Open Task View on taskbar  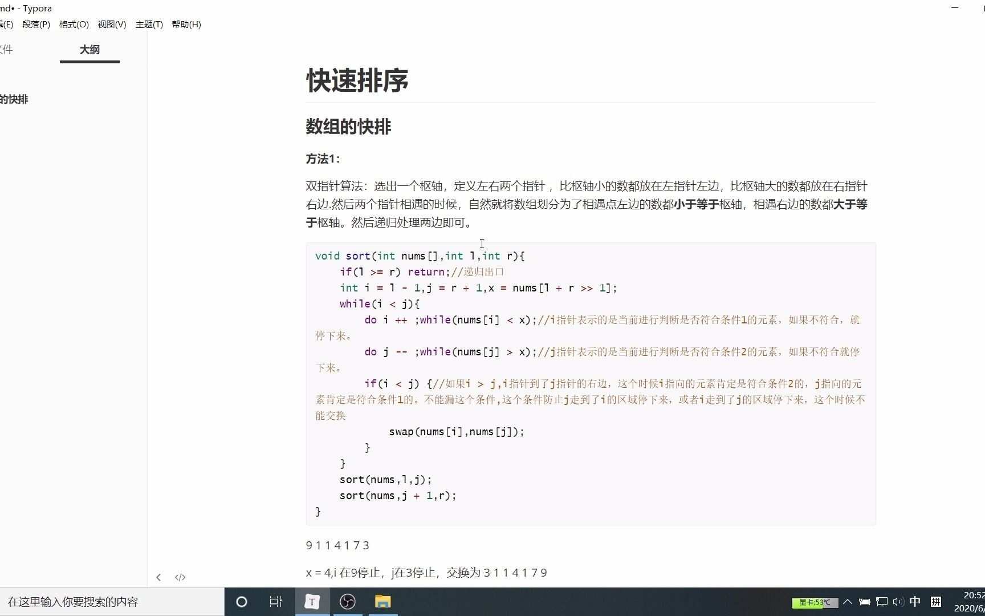tap(276, 602)
